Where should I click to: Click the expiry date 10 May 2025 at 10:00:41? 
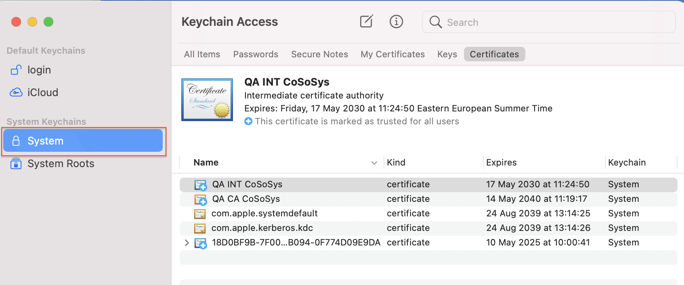(538, 243)
